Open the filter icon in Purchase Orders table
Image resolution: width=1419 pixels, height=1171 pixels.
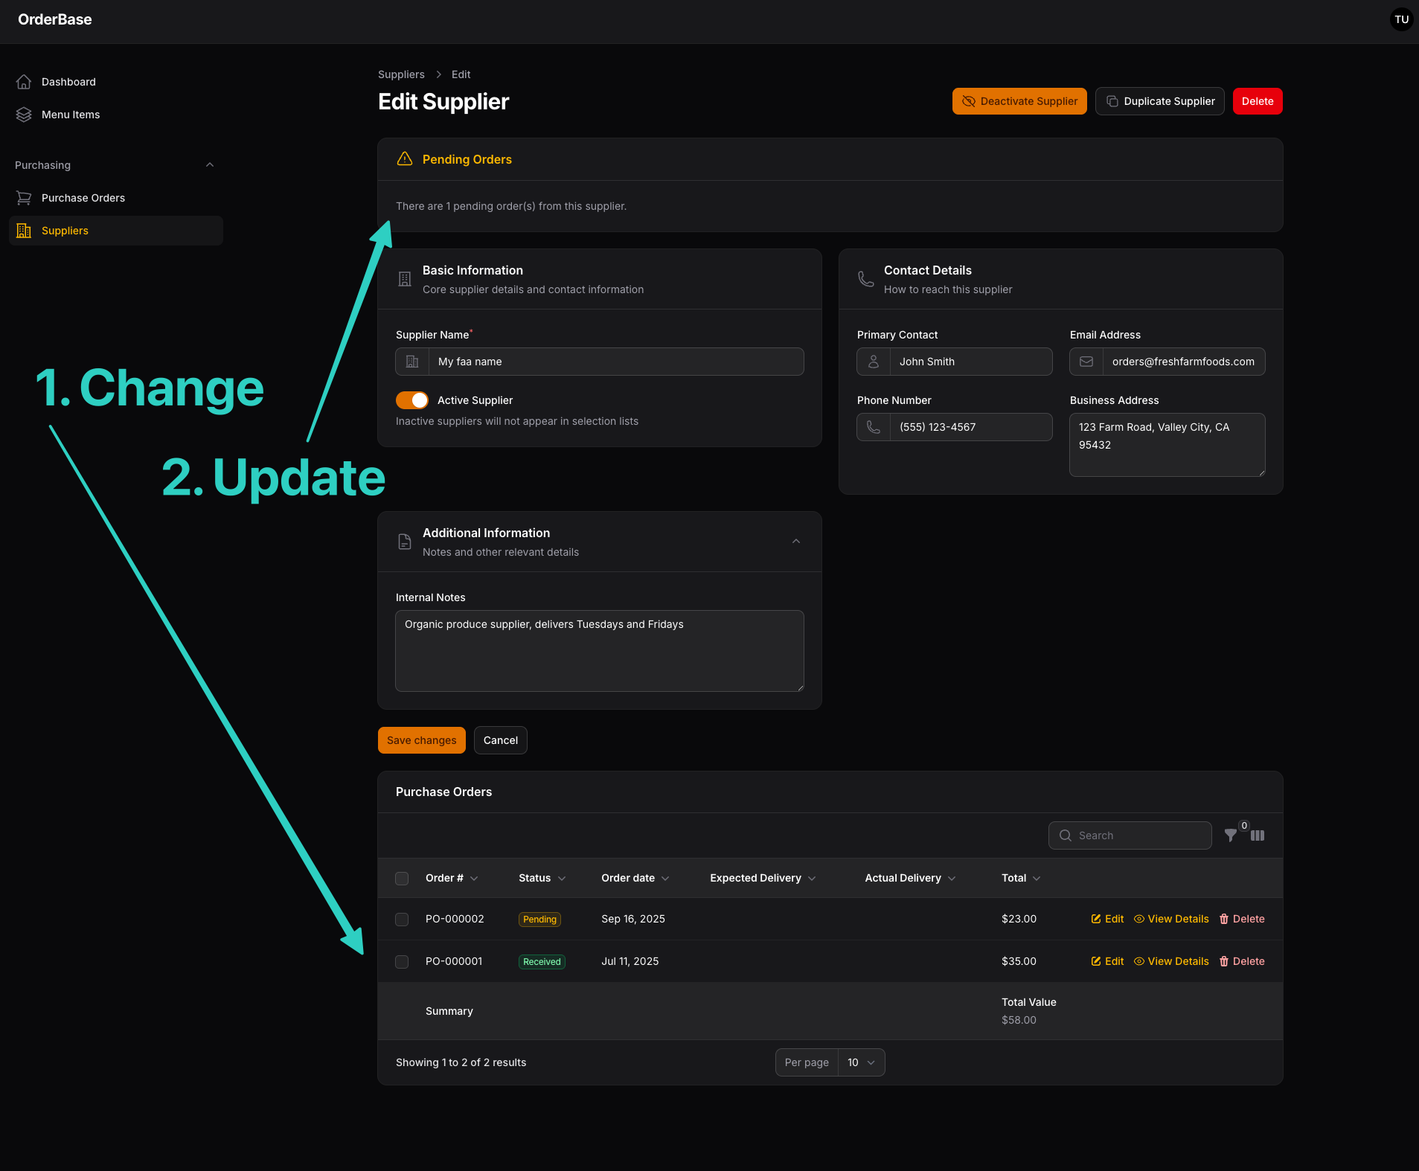point(1231,835)
